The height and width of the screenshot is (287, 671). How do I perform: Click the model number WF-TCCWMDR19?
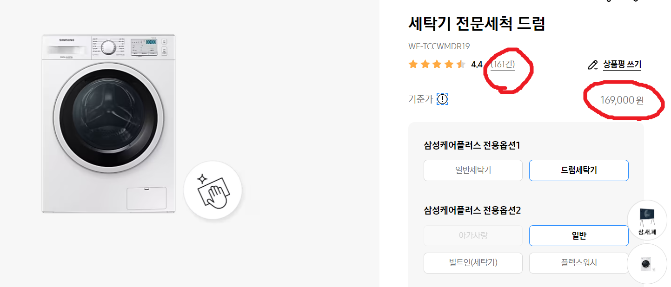pos(439,46)
